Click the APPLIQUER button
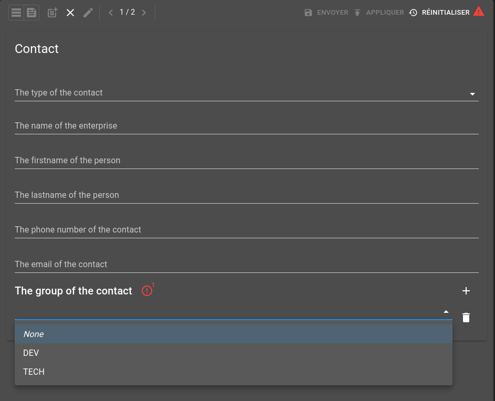The width and height of the screenshot is (495, 401). click(378, 13)
